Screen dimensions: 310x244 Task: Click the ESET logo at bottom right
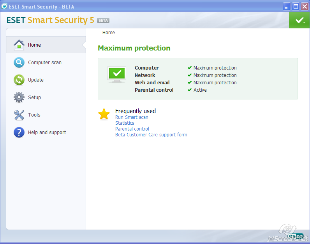coord(295,236)
